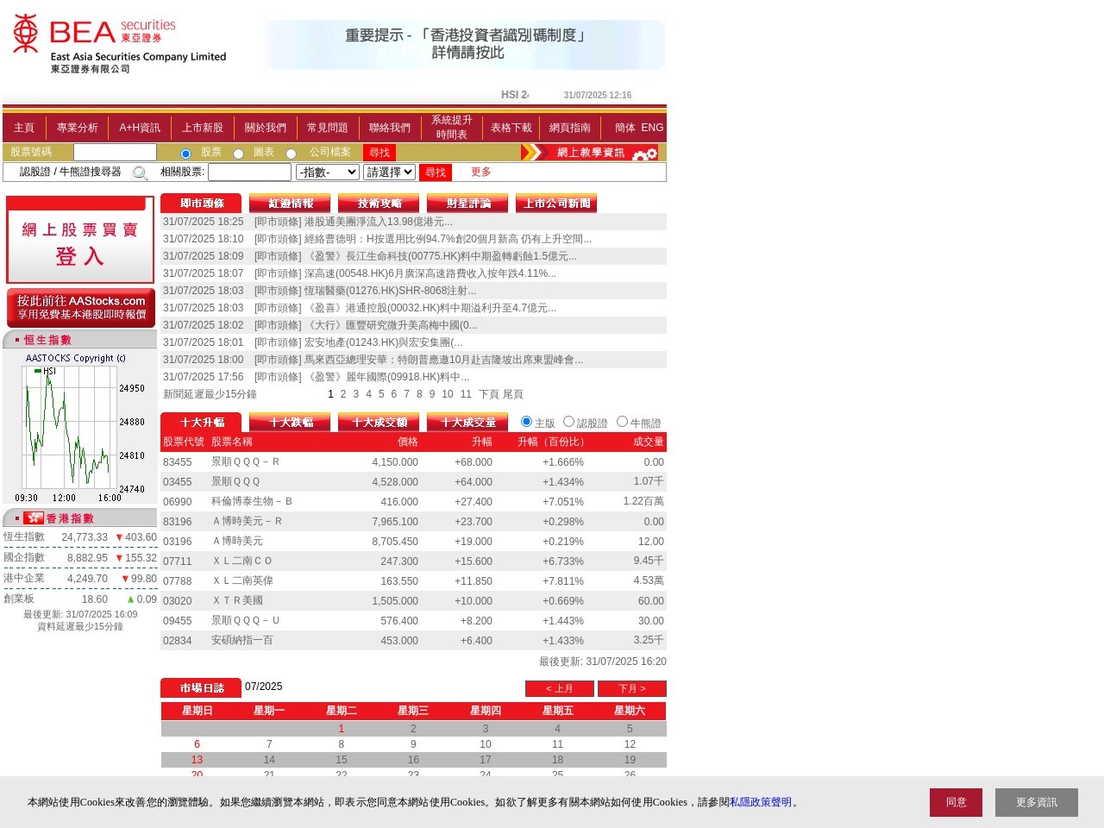Open the online tutorial gears banner

pyautogui.click(x=590, y=153)
